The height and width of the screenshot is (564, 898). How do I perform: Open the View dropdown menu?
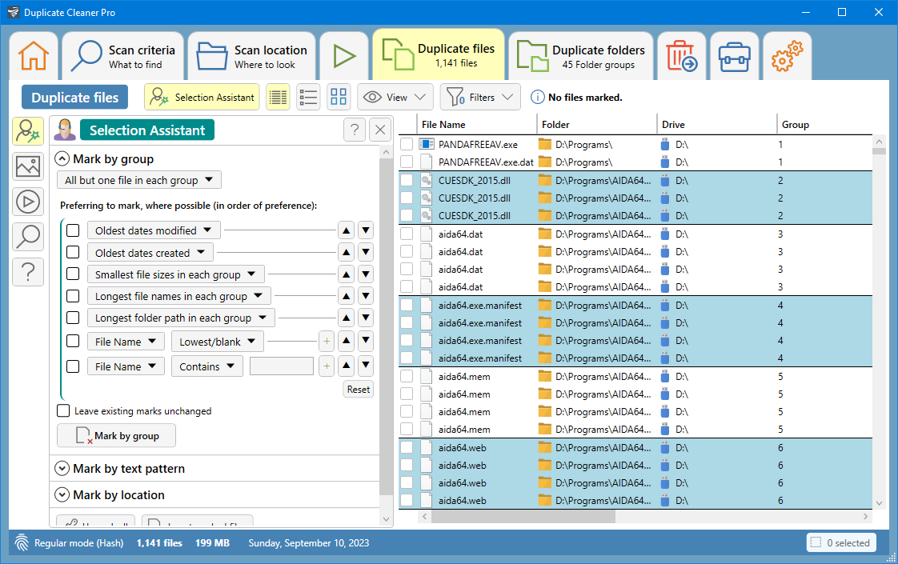396,98
